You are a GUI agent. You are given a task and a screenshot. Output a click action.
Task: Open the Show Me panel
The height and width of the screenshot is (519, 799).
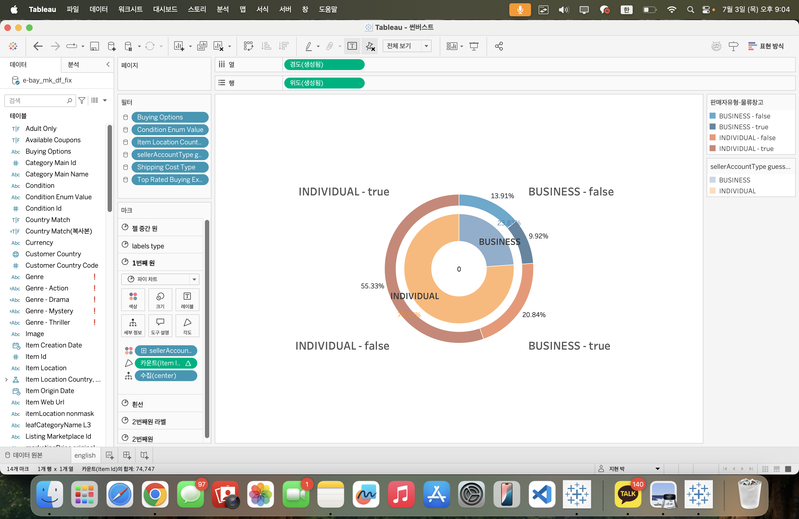[766, 46]
